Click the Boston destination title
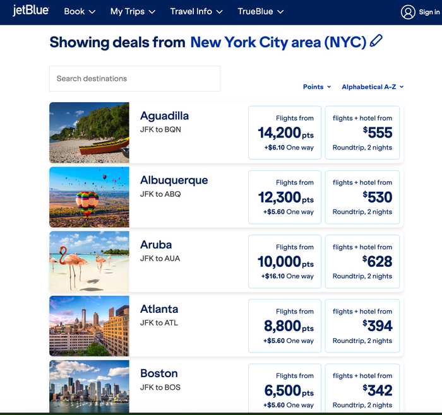The width and height of the screenshot is (442, 415). click(159, 373)
